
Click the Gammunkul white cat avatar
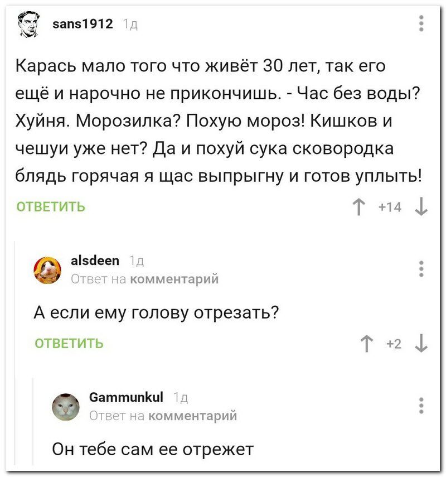point(66,406)
